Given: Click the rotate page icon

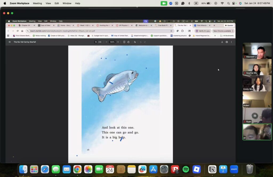Looking at the screenshot, I should click(128, 42).
